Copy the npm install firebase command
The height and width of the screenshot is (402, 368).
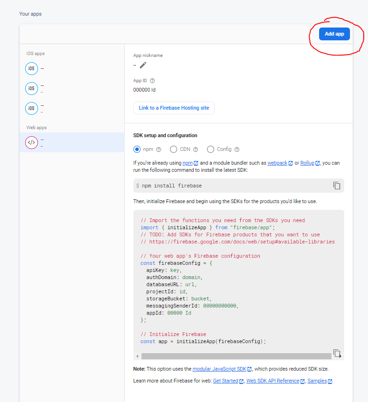coord(337,186)
